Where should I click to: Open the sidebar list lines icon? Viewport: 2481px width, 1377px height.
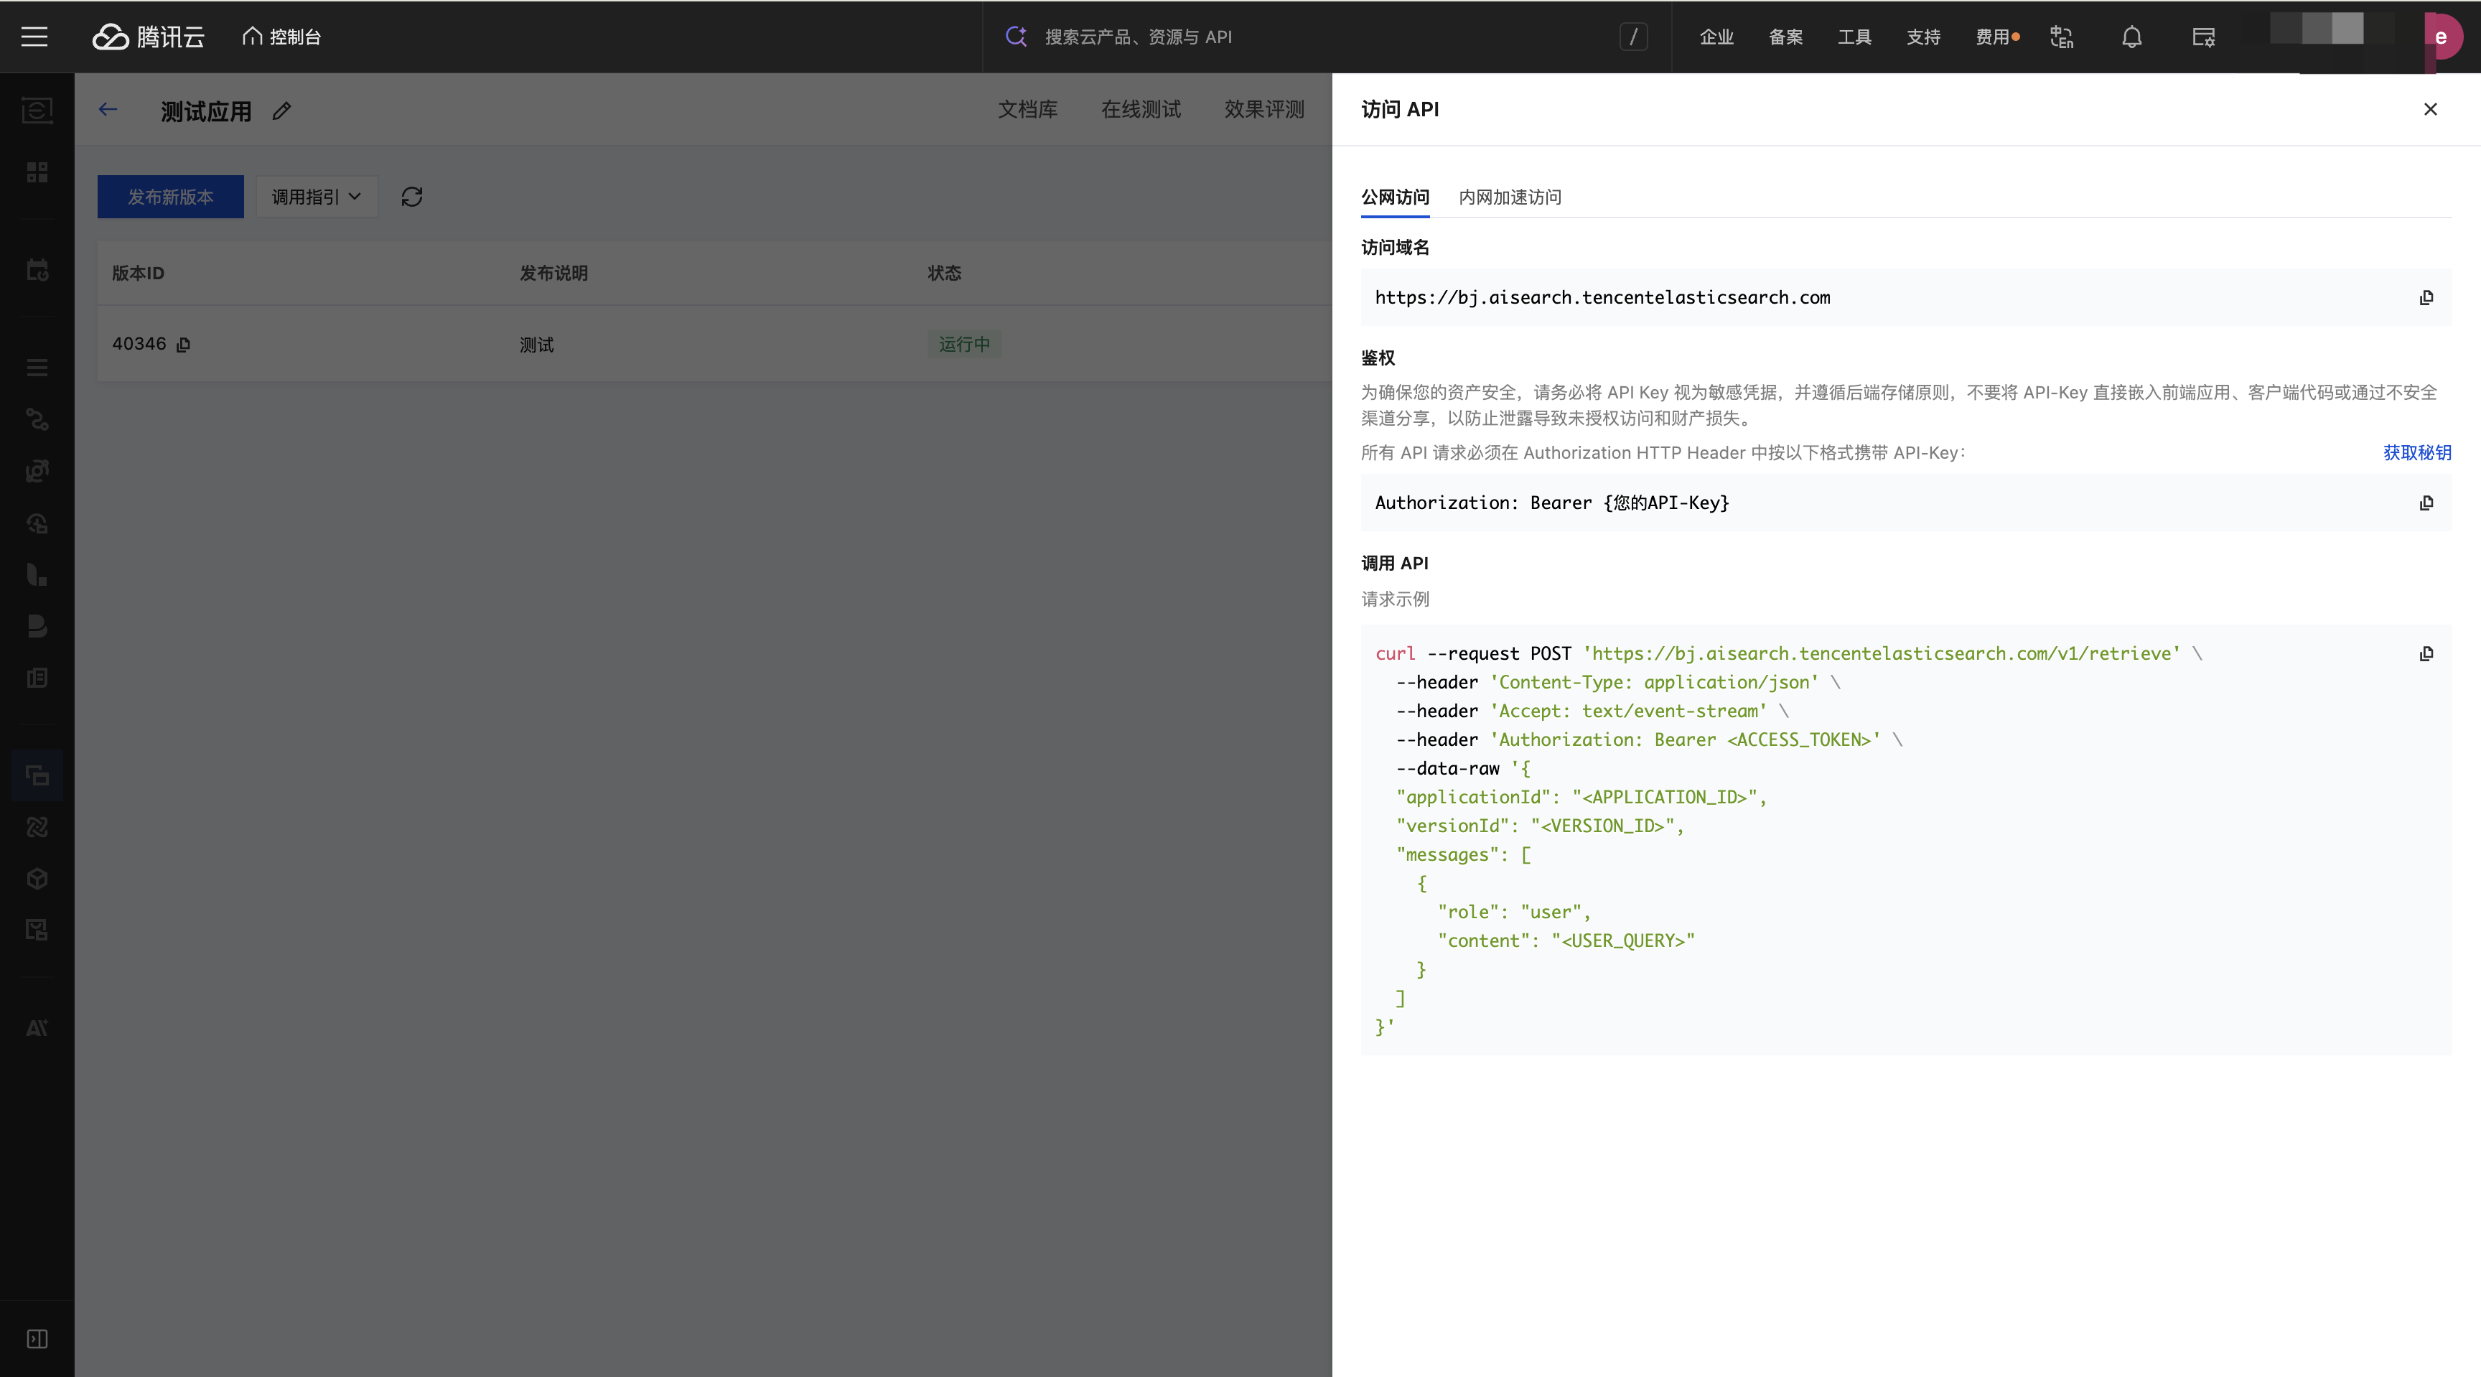point(37,368)
